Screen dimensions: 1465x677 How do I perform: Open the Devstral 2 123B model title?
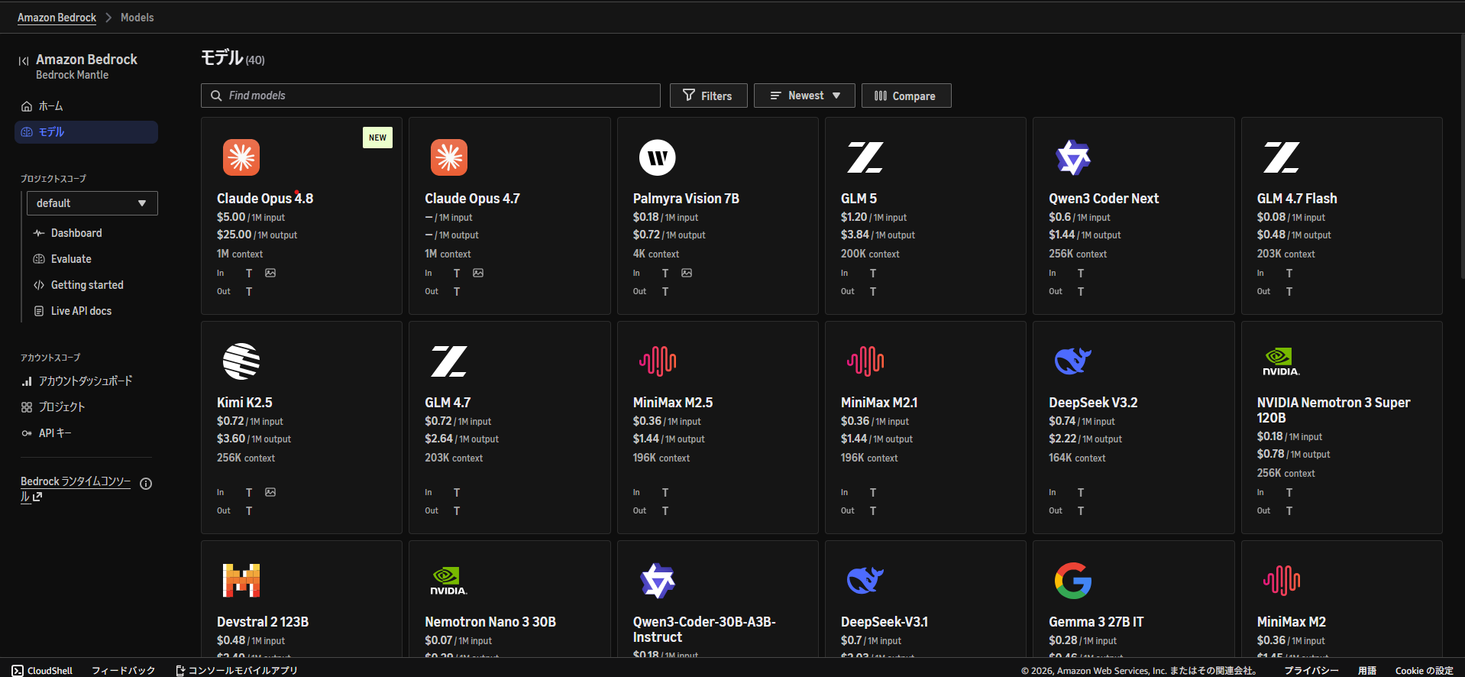(263, 622)
